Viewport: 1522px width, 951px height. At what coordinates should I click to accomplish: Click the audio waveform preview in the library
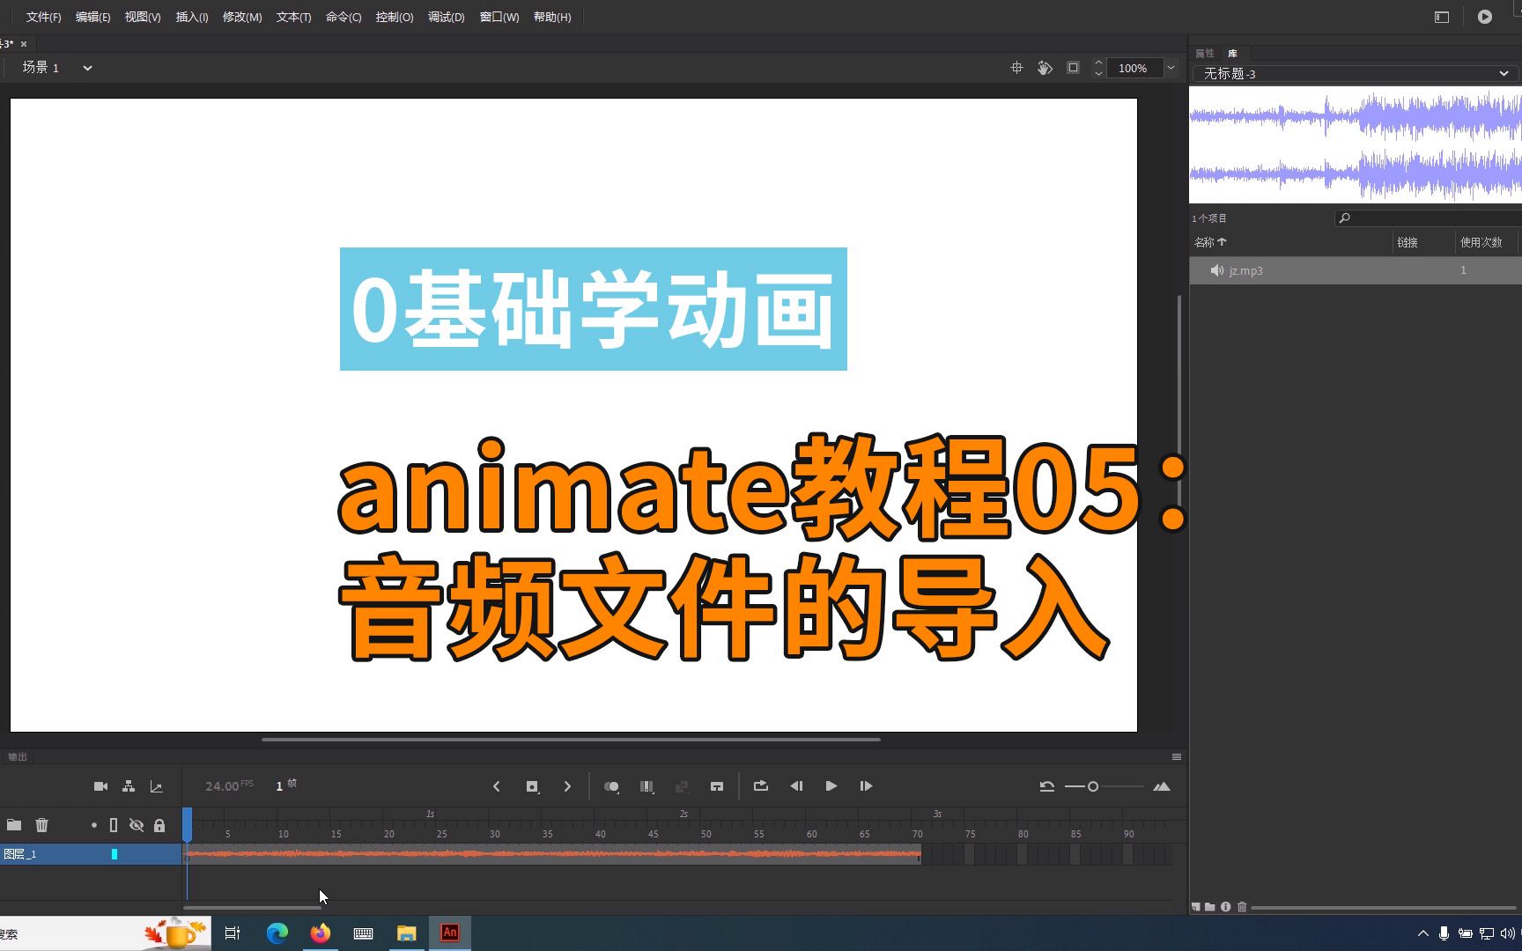[x=1356, y=144]
